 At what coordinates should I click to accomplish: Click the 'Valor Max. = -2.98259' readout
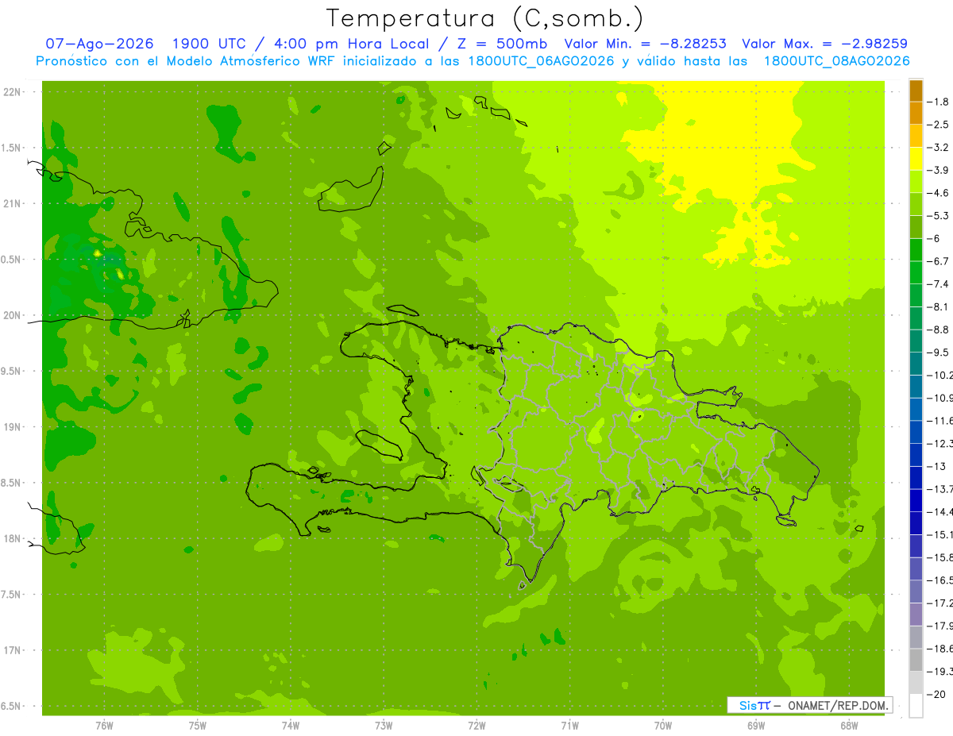coord(824,44)
